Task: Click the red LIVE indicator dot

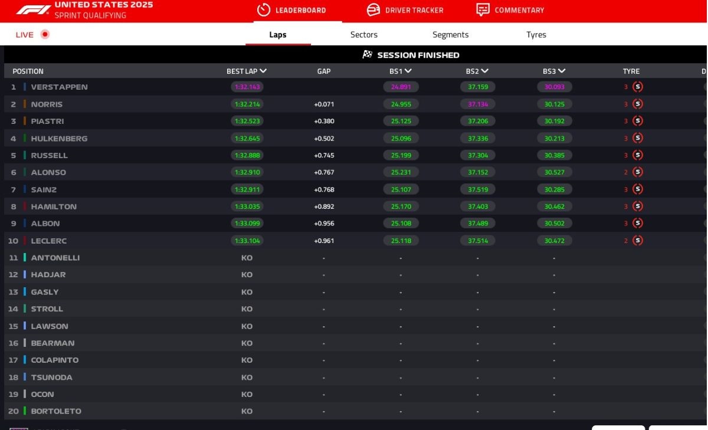Action: [x=45, y=34]
